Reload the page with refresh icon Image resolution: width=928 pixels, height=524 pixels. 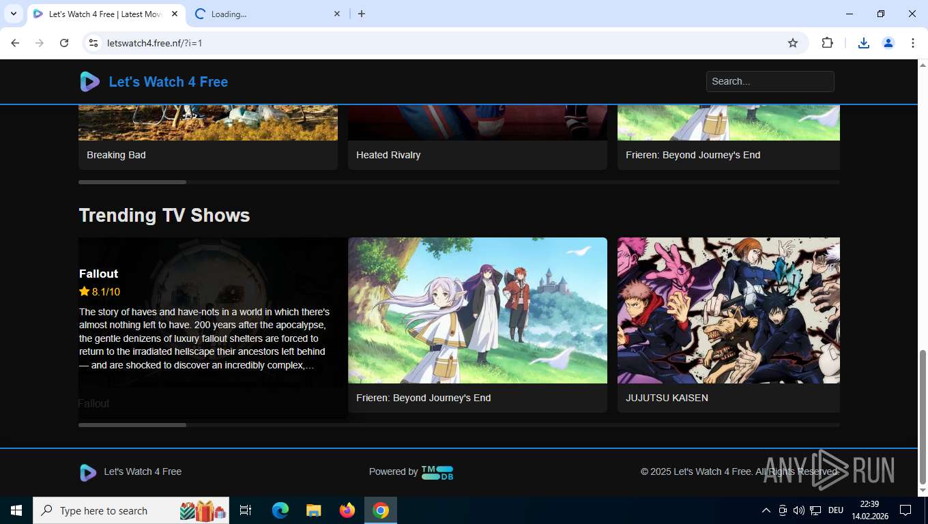click(64, 43)
